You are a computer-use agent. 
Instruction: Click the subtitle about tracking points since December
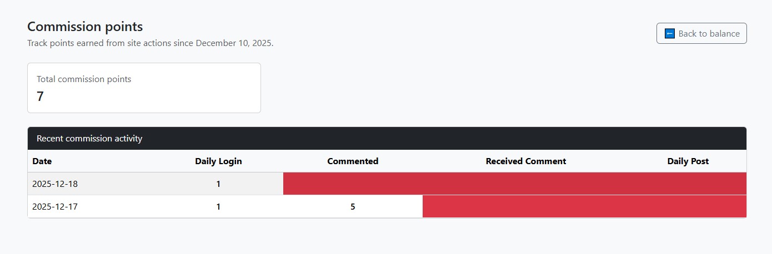150,43
